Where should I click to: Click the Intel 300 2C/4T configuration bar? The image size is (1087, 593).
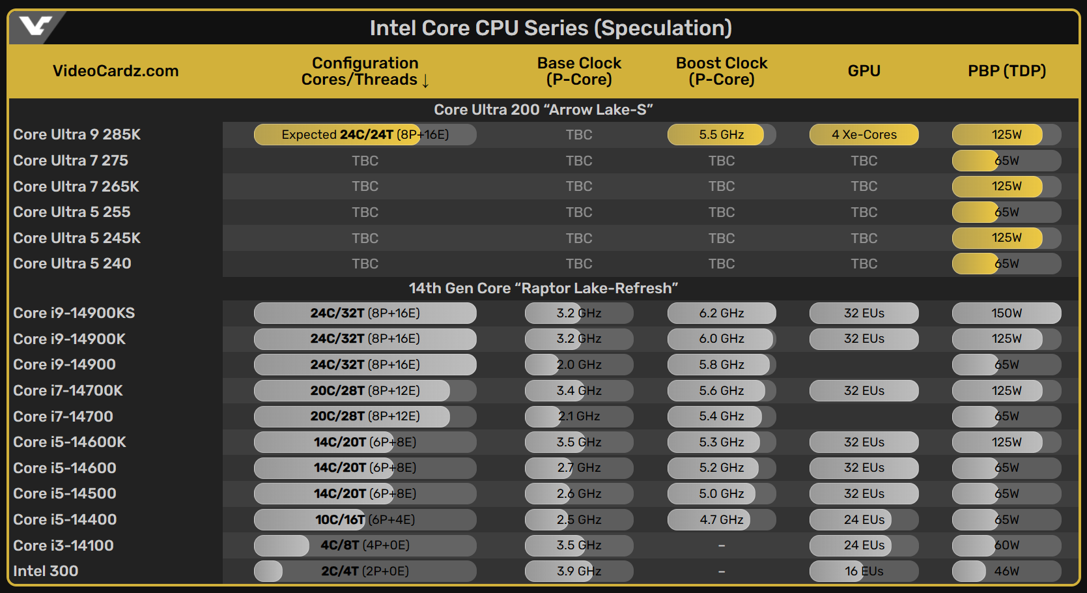click(365, 571)
